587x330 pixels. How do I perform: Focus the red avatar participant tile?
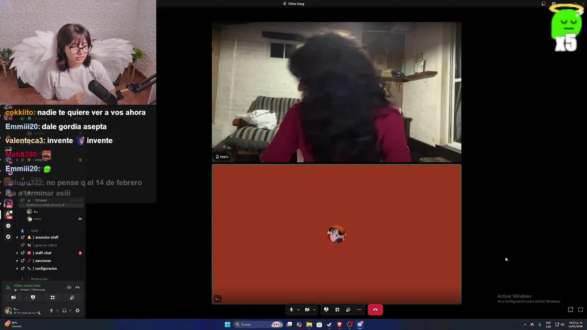pos(337,234)
